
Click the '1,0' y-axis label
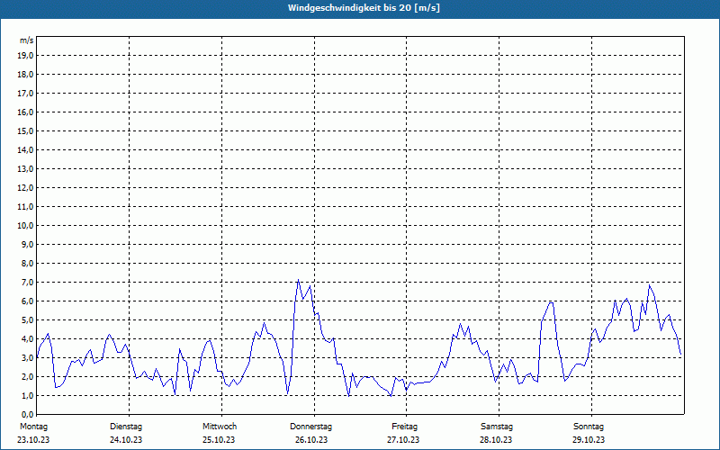point(26,395)
